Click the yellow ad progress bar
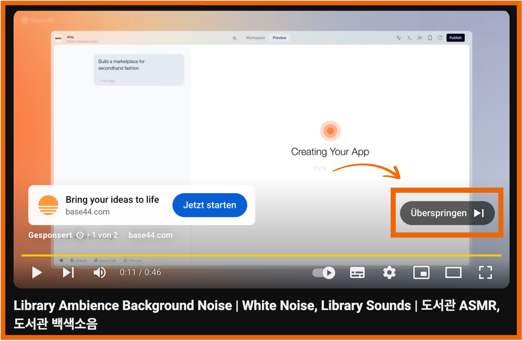522x341 pixels. pyautogui.click(x=261, y=255)
